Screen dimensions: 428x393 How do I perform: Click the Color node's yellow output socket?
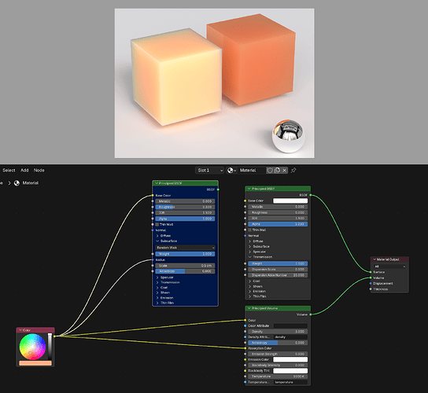tap(54, 336)
